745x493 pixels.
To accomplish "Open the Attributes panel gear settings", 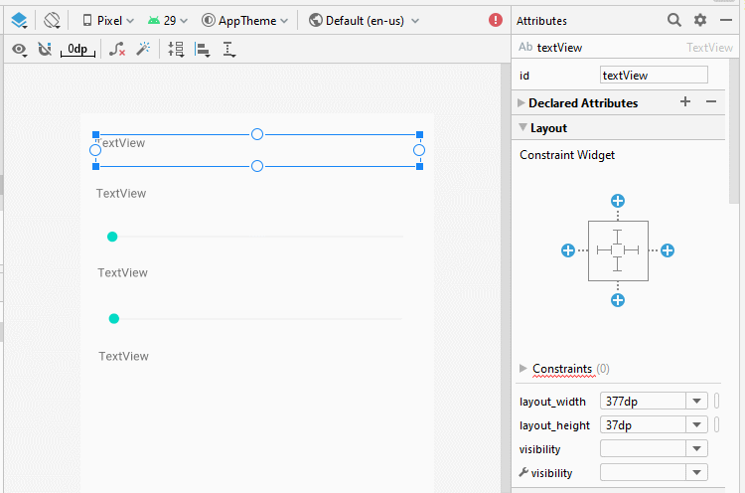I will (x=700, y=20).
